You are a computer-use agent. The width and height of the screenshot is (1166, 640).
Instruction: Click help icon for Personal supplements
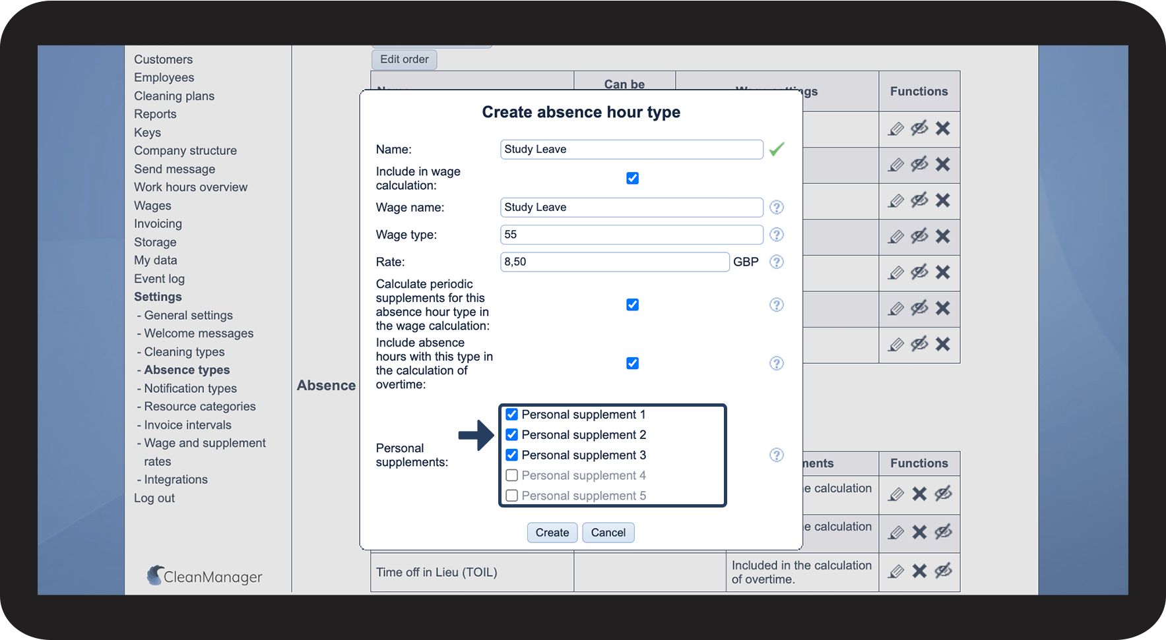777,455
